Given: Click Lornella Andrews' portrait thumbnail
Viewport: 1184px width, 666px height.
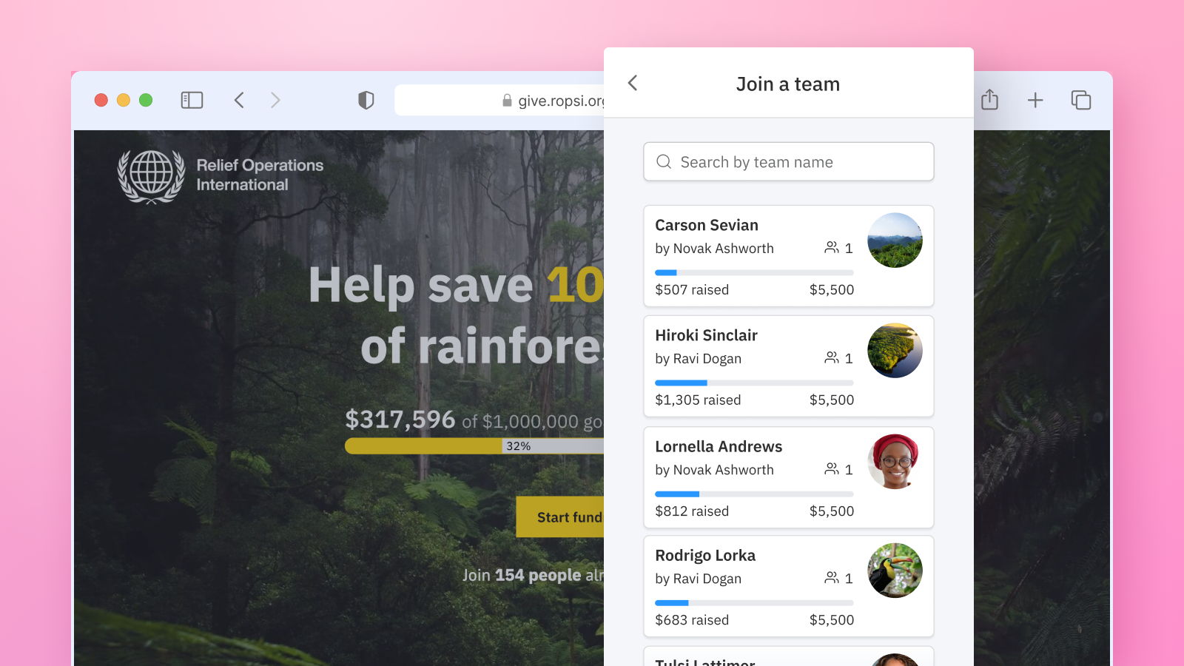Looking at the screenshot, I should [895, 462].
